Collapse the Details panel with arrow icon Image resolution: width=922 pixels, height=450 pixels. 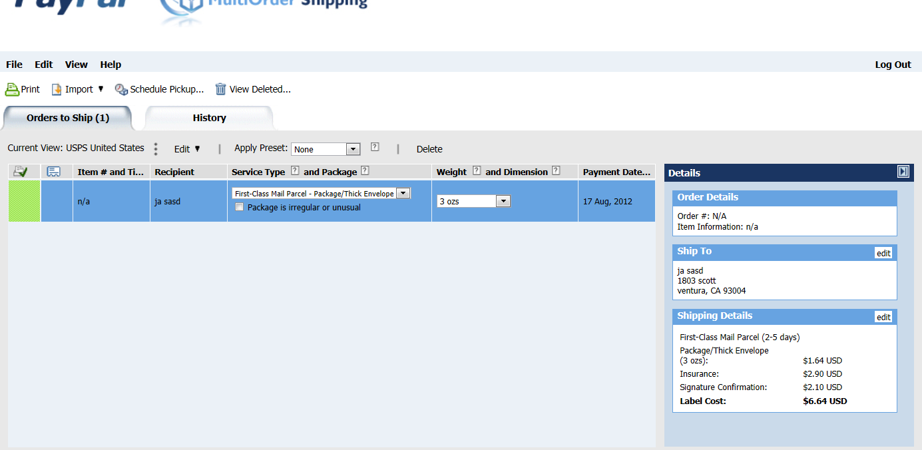click(903, 172)
